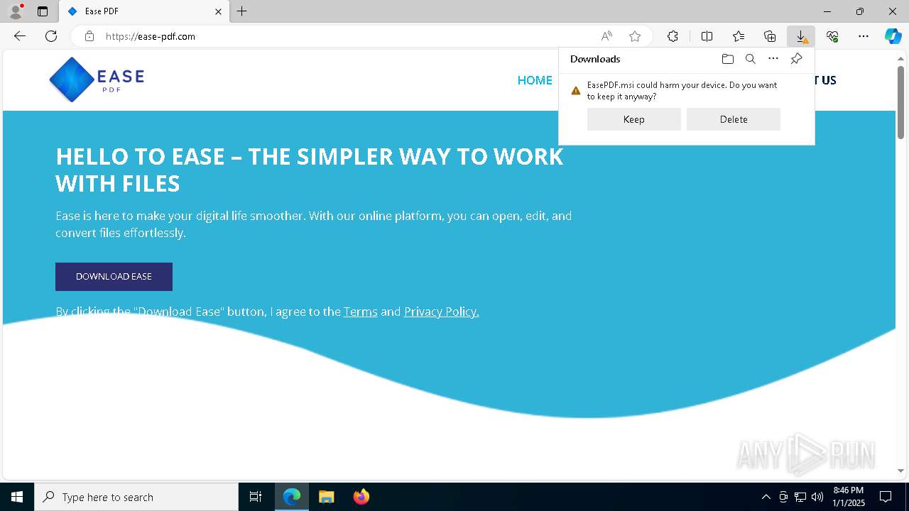Click the page vertical scrollbar thumb

tap(900, 102)
